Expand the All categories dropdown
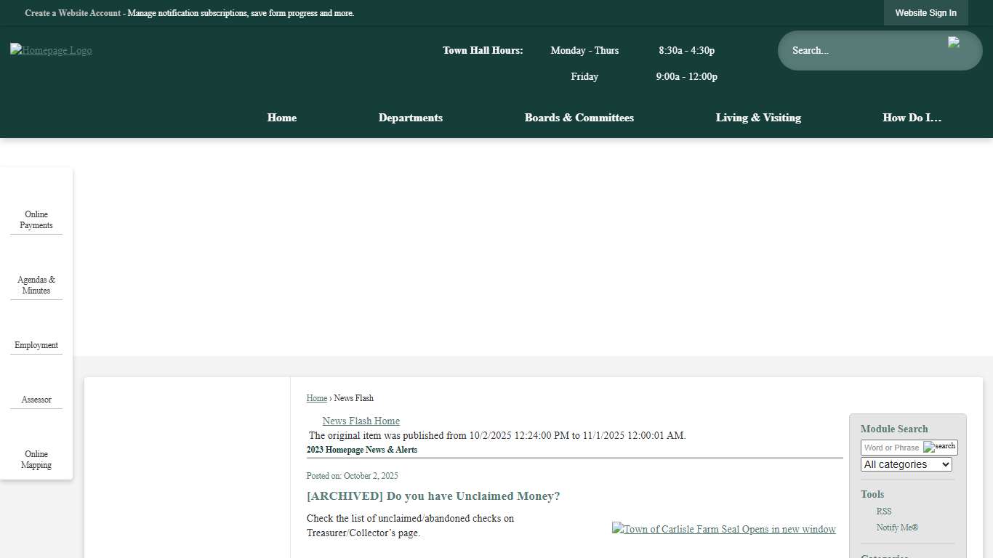Image resolution: width=993 pixels, height=558 pixels. pos(906,464)
